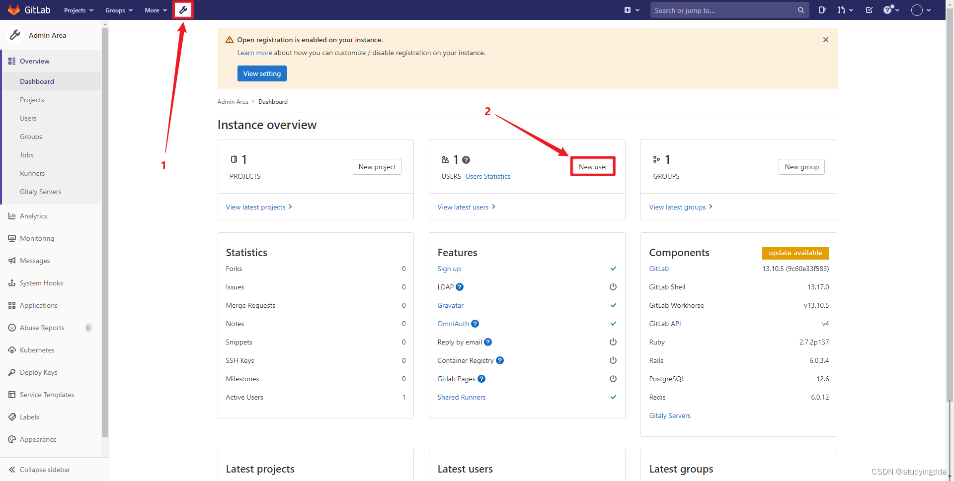Image resolution: width=954 pixels, height=481 pixels.
Task: Open the plus create-new dropdown
Action: pyautogui.click(x=632, y=10)
